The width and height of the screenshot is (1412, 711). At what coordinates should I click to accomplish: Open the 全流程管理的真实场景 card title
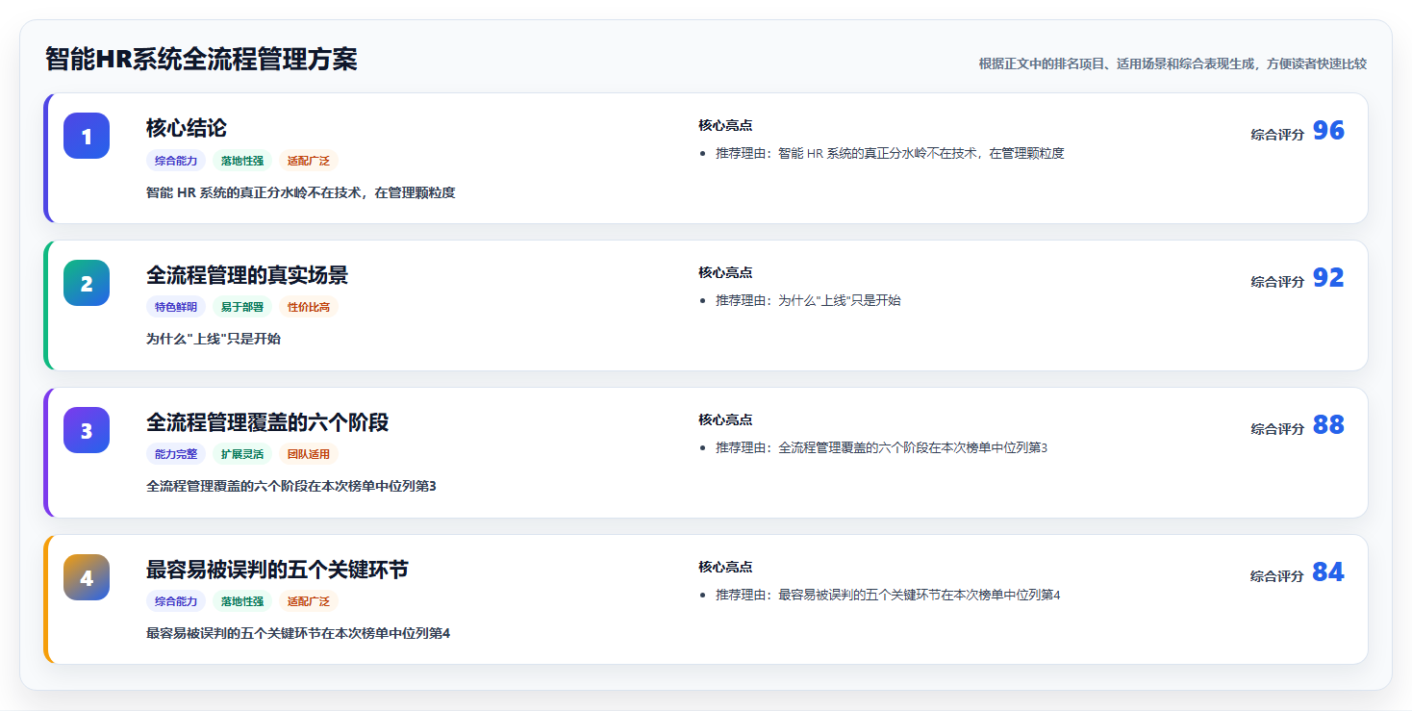tap(247, 275)
